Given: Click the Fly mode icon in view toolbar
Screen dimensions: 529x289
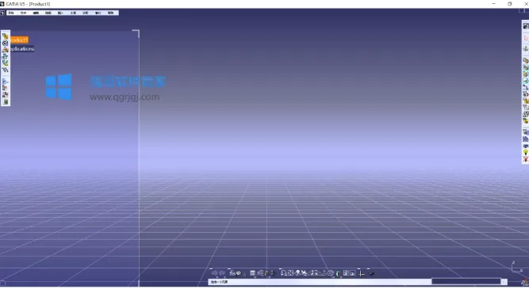Looking at the screenshot, I should click(x=283, y=273).
